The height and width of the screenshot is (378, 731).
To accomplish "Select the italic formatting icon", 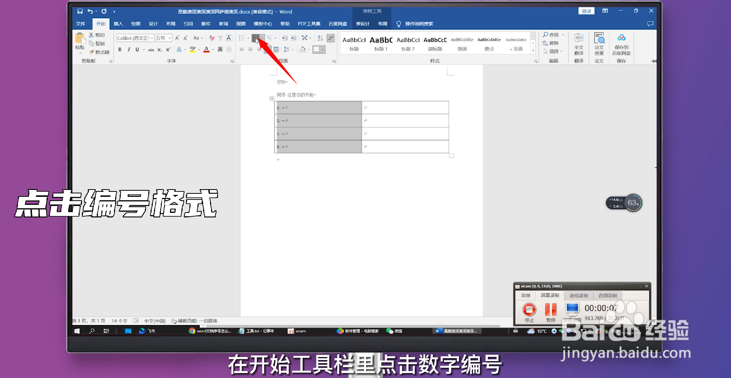I will (128, 49).
